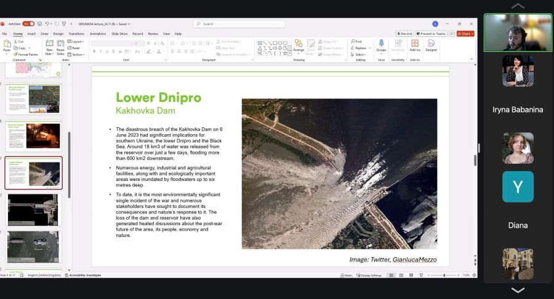
Task: Start slide show from status bar
Action: click(421, 276)
